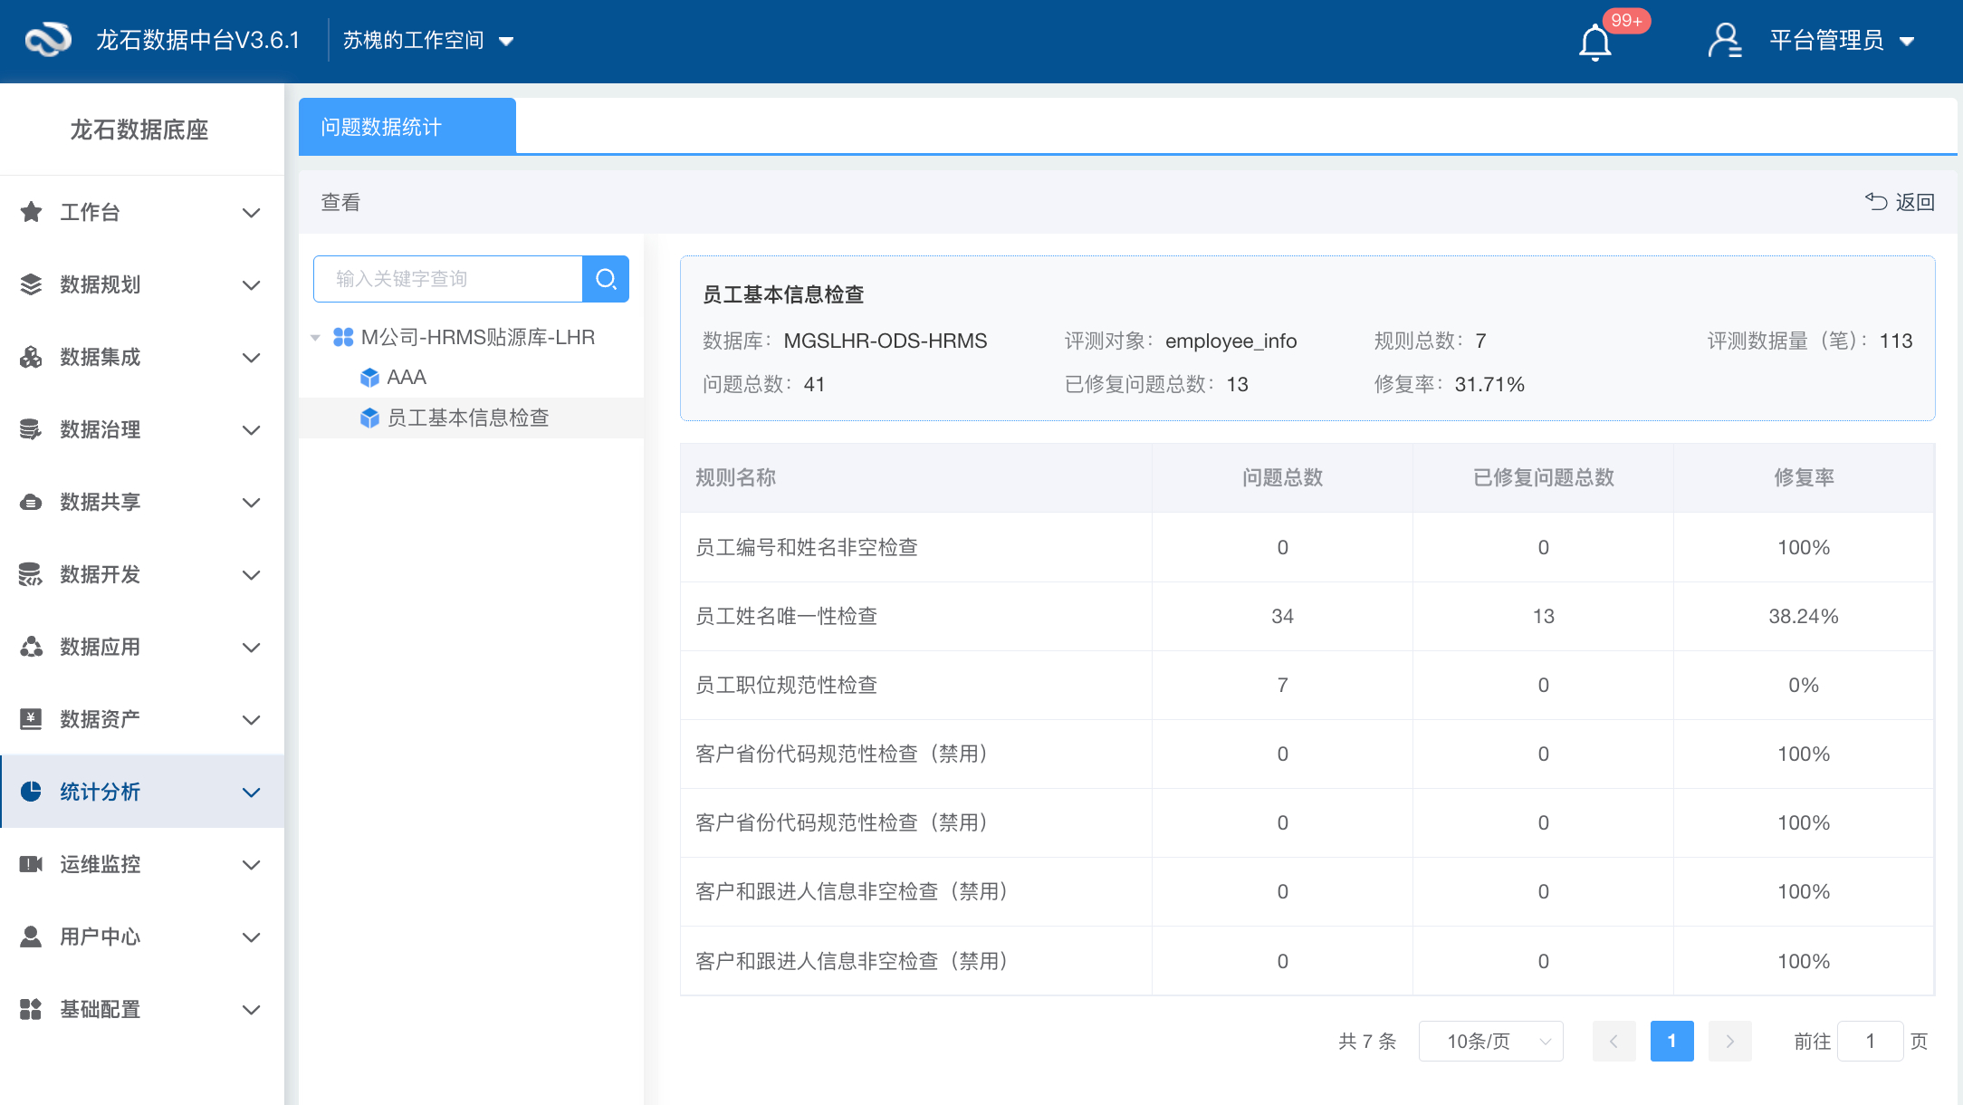Open the 工作台 section via its star icon
Viewport: 1963px width, 1105px height.
31,212
